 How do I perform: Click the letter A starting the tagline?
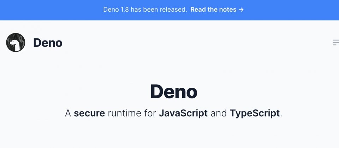pyautogui.click(x=68, y=113)
